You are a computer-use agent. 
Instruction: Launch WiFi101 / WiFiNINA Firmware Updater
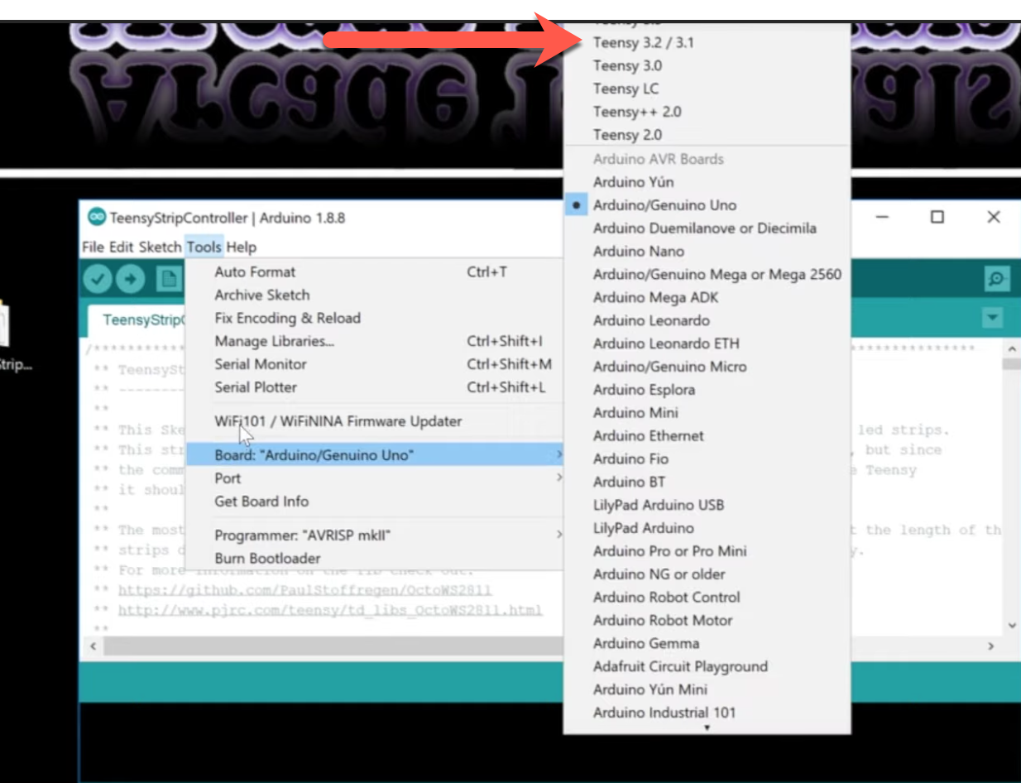(x=374, y=421)
